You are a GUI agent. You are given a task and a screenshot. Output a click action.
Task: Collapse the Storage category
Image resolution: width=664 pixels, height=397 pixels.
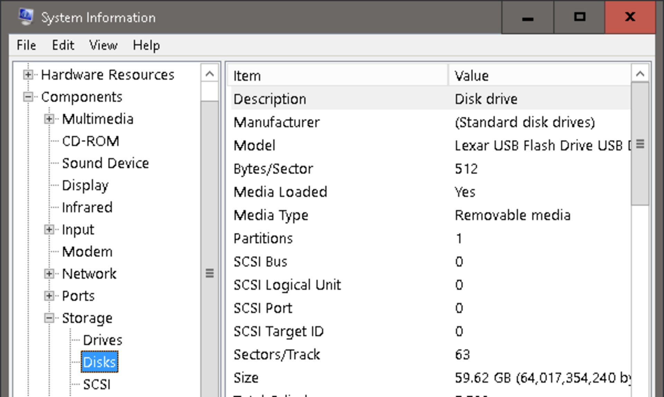(49, 318)
